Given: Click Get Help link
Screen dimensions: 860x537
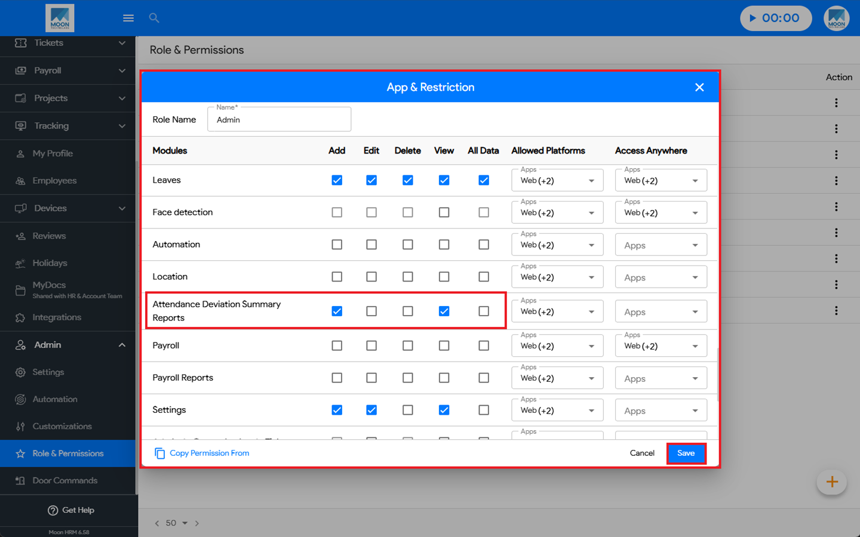Looking at the screenshot, I should pyautogui.click(x=78, y=510).
